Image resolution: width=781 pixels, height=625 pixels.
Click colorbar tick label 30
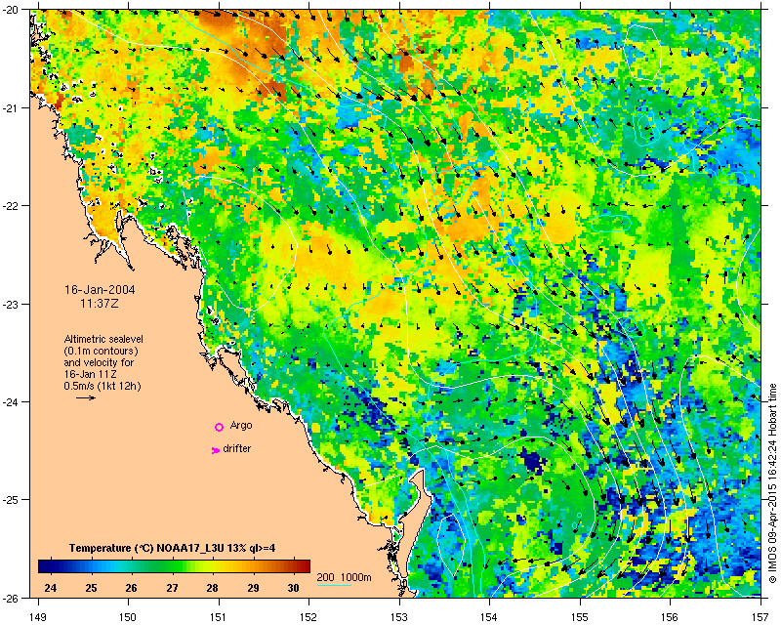(294, 588)
